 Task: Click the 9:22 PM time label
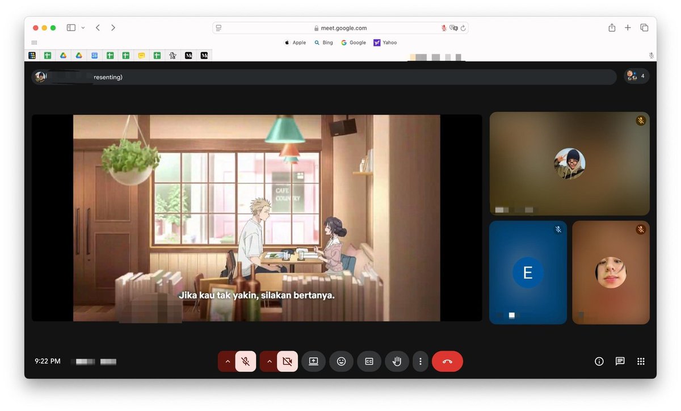tap(48, 361)
